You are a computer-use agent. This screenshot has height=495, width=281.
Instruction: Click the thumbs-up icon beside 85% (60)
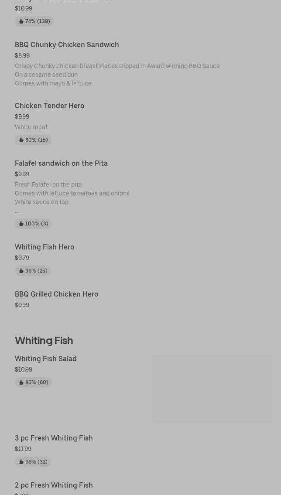21,382
